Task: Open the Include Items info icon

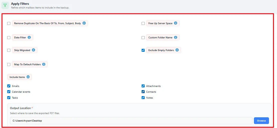Action: pos(28,77)
